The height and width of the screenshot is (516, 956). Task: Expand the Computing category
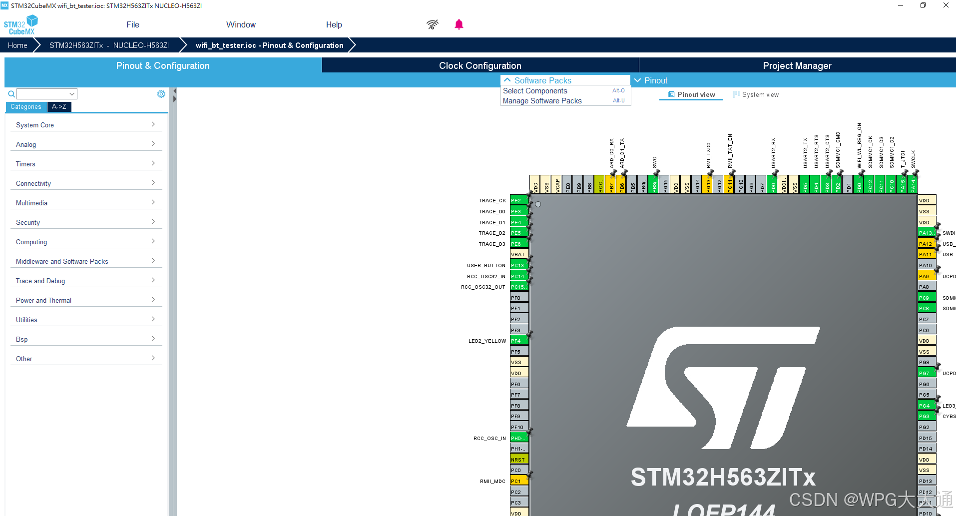(86, 242)
